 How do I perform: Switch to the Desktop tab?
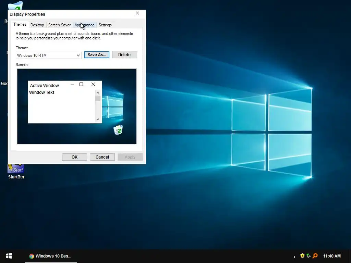click(37, 25)
